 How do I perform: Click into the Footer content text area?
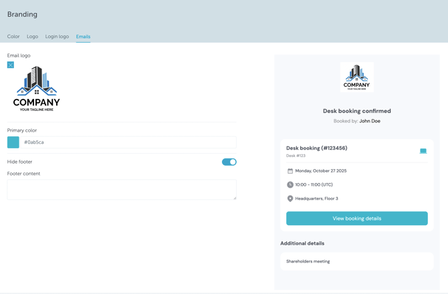(x=121, y=189)
